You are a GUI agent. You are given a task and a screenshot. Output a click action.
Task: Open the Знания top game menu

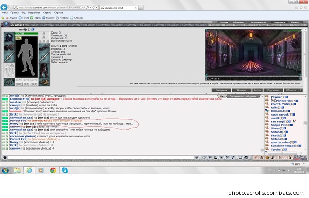[x=224, y=22]
